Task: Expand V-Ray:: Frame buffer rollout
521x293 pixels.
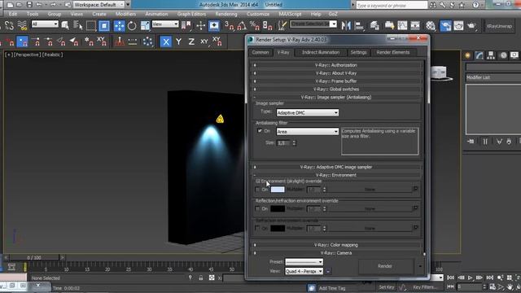Action: point(336,81)
